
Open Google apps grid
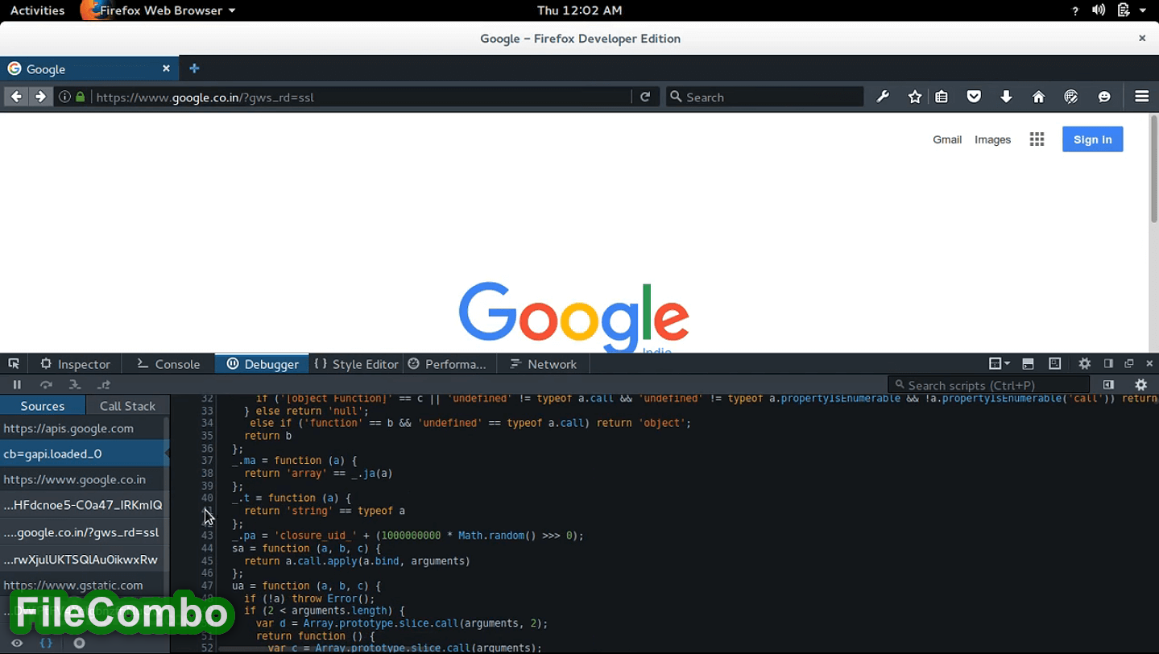tap(1037, 139)
